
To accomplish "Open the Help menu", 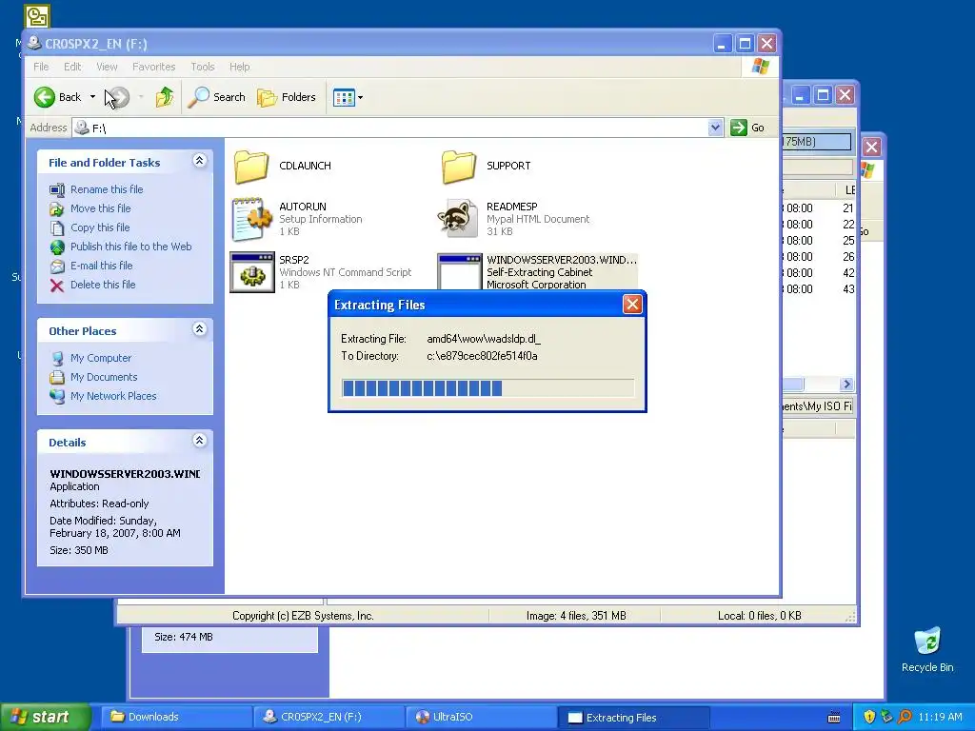I will point(239,67).
